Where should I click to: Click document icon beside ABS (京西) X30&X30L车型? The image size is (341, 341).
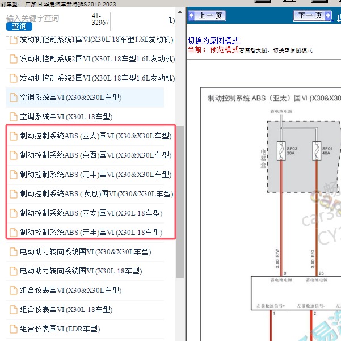(x=14, y=155)
